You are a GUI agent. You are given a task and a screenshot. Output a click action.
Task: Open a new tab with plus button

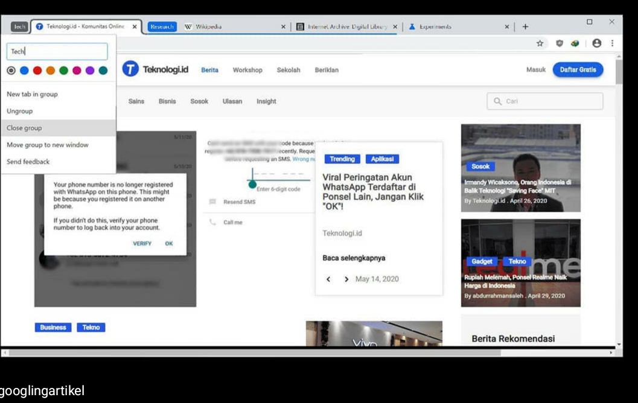tap(525, 27)
